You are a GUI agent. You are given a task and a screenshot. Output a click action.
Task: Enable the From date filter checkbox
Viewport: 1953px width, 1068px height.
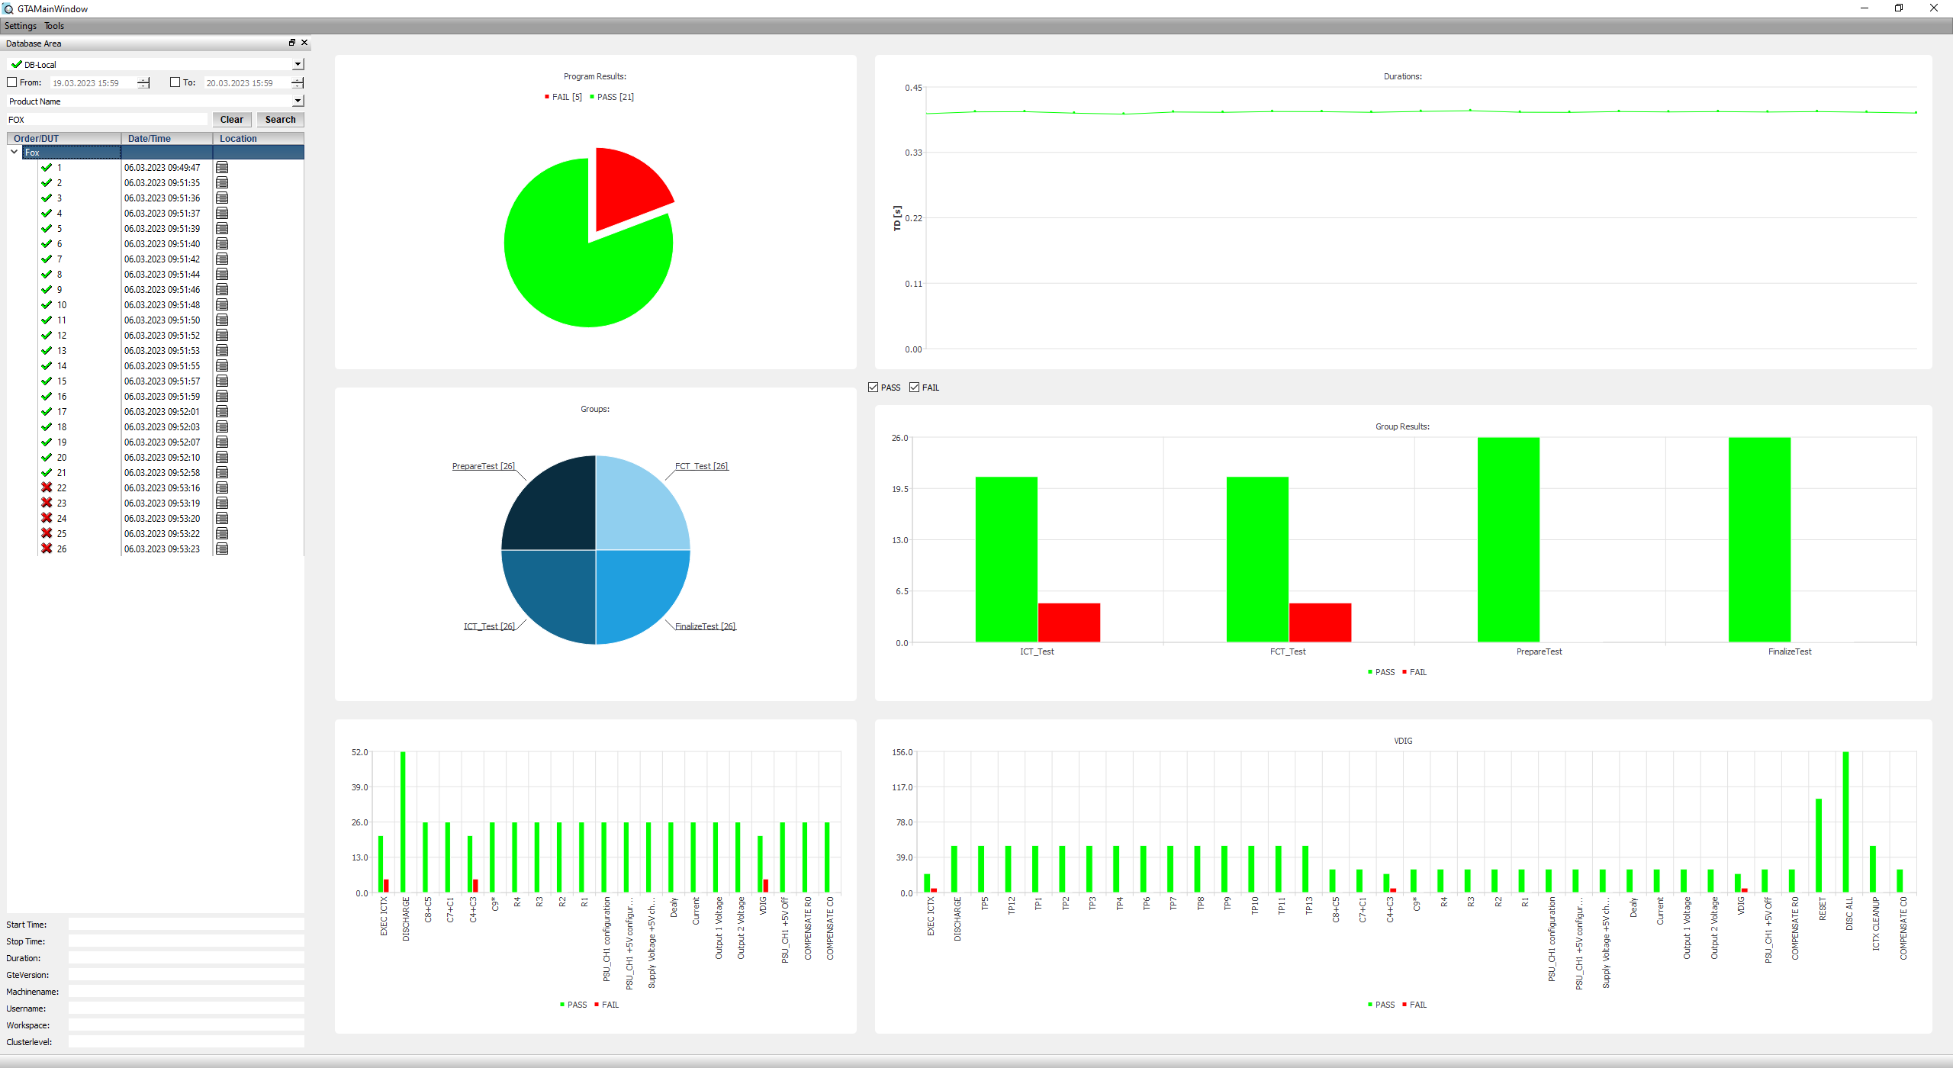click(12, 82)
